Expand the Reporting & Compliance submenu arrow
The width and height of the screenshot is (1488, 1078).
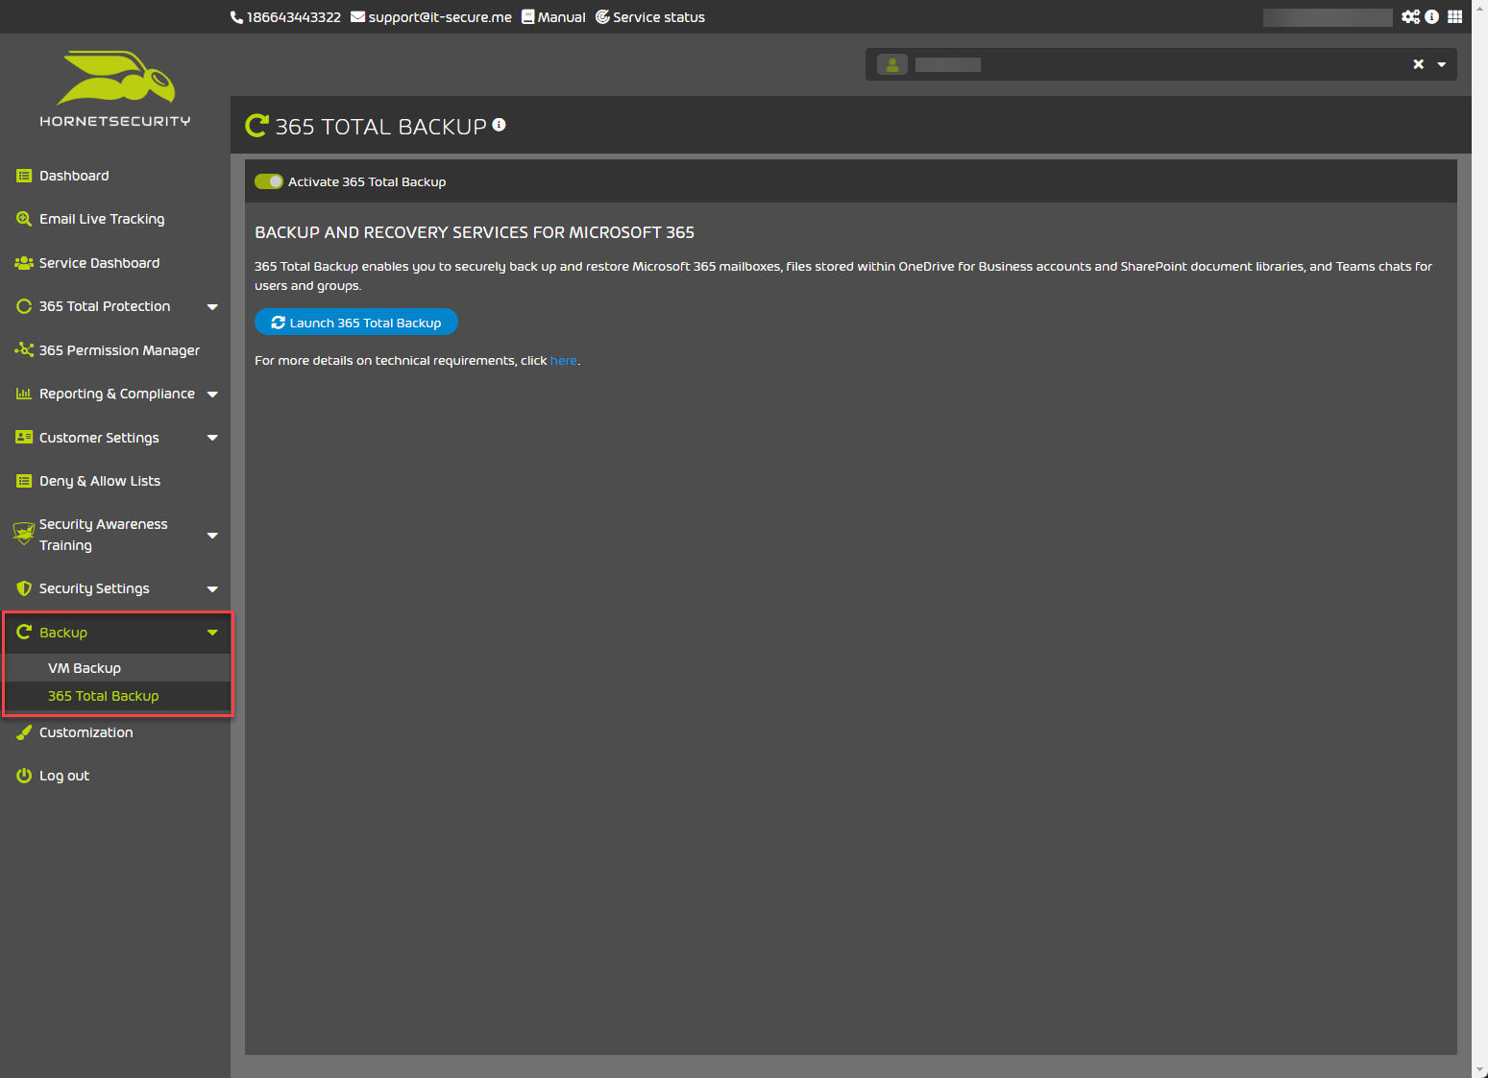pyautogui.click(x=212, y=395)
